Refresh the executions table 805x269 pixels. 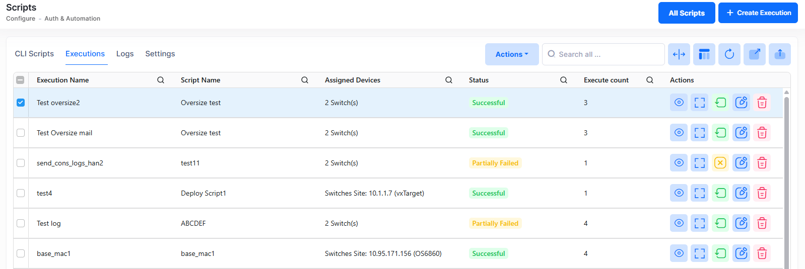(729, 54)
